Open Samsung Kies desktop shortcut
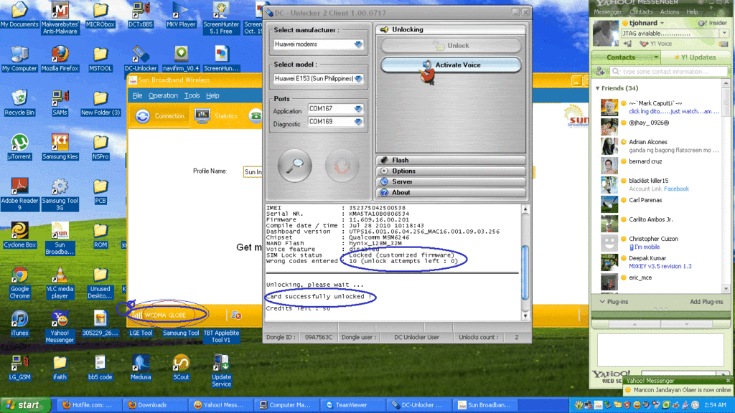The height and width of the screenshot is (413, 735). tap(60, 147)
